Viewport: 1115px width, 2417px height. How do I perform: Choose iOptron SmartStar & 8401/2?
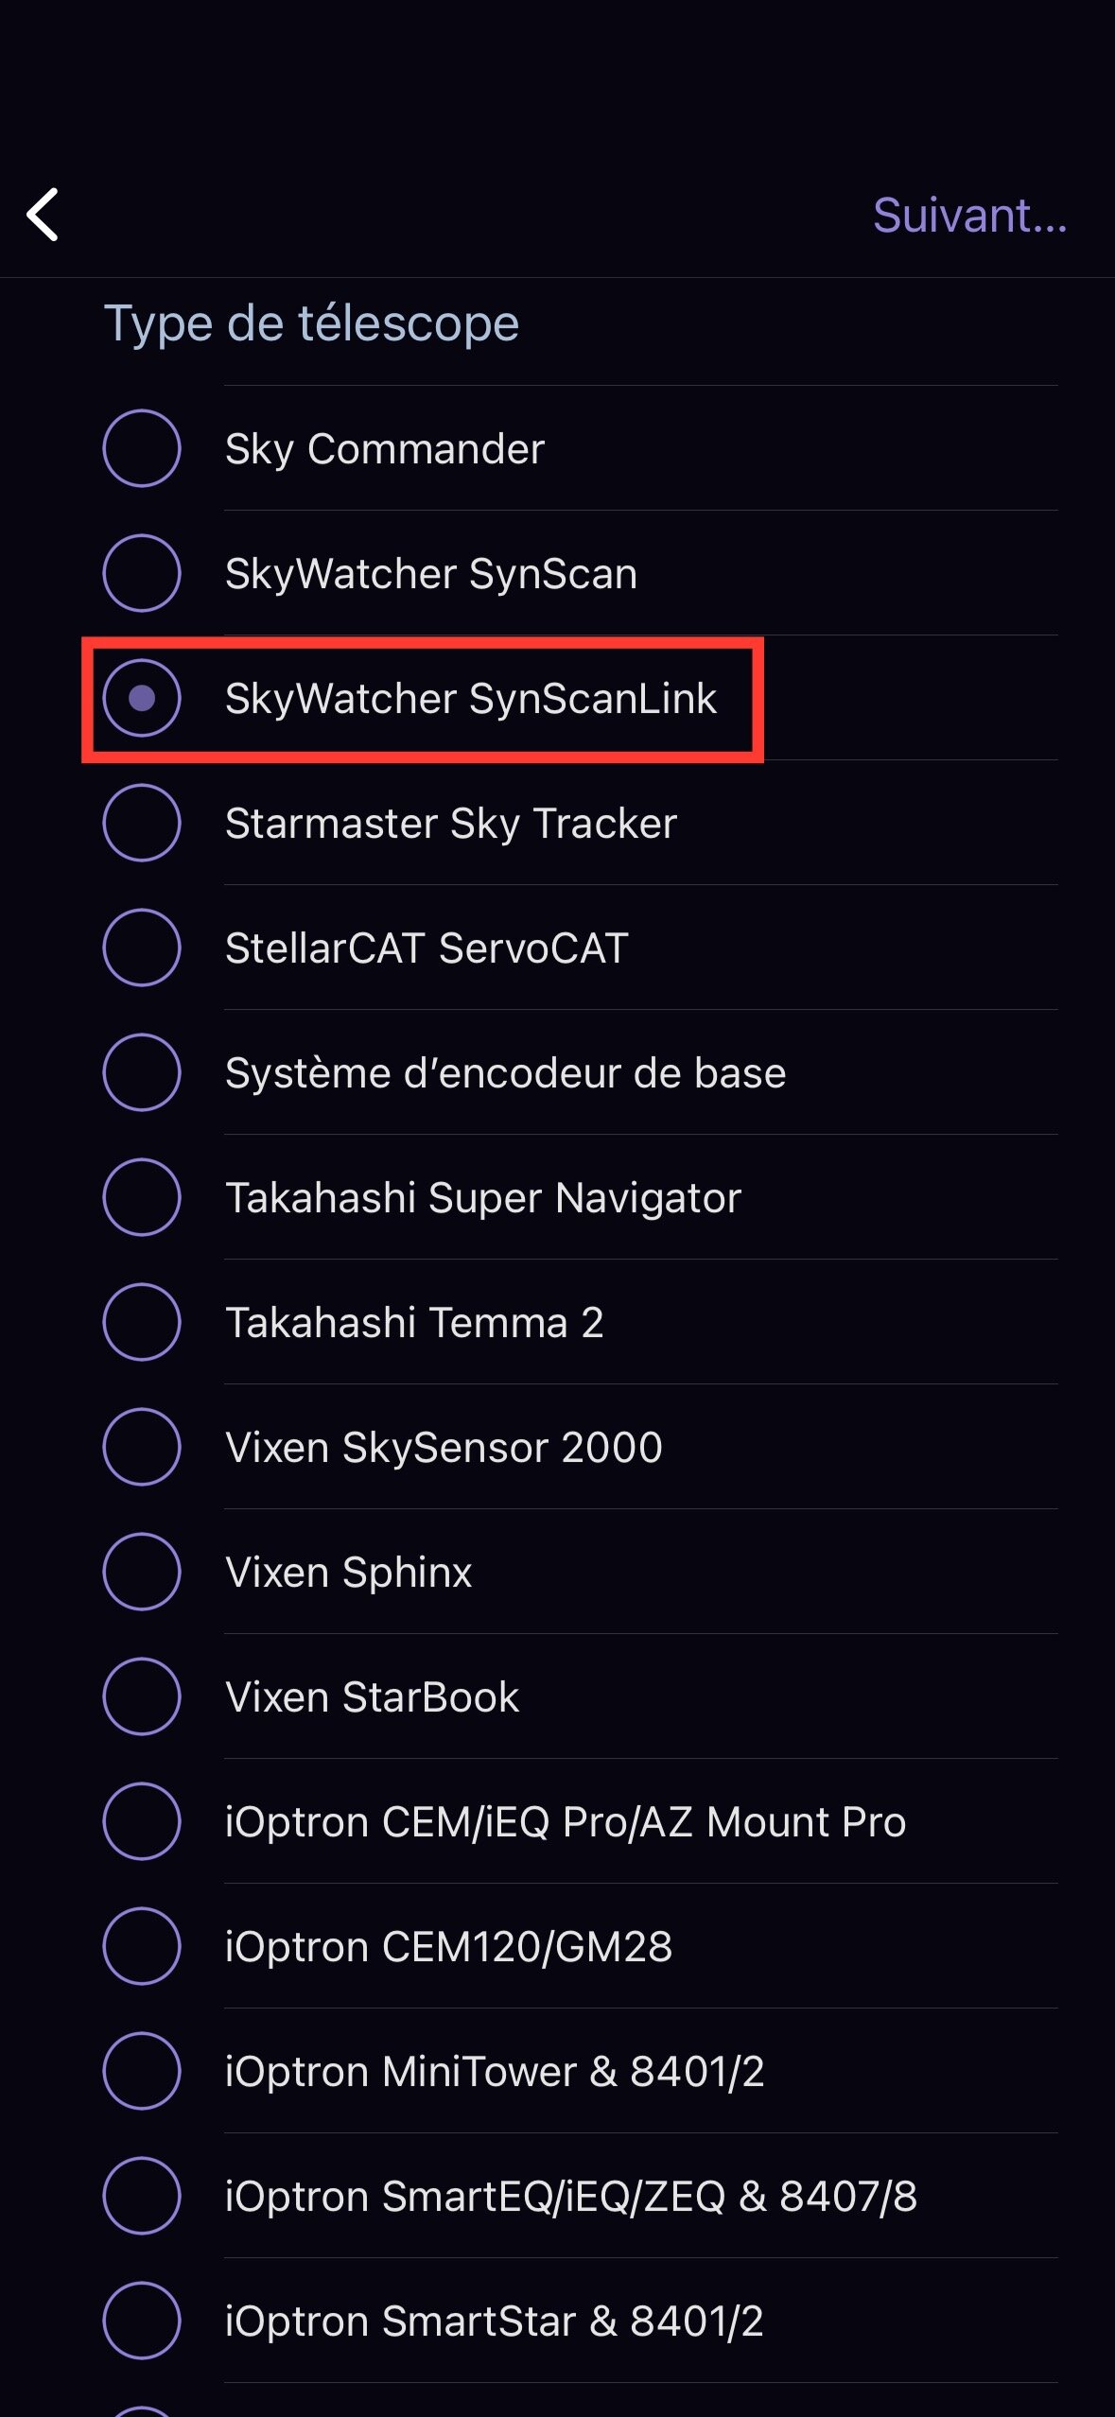click(x=142, y=2321)
